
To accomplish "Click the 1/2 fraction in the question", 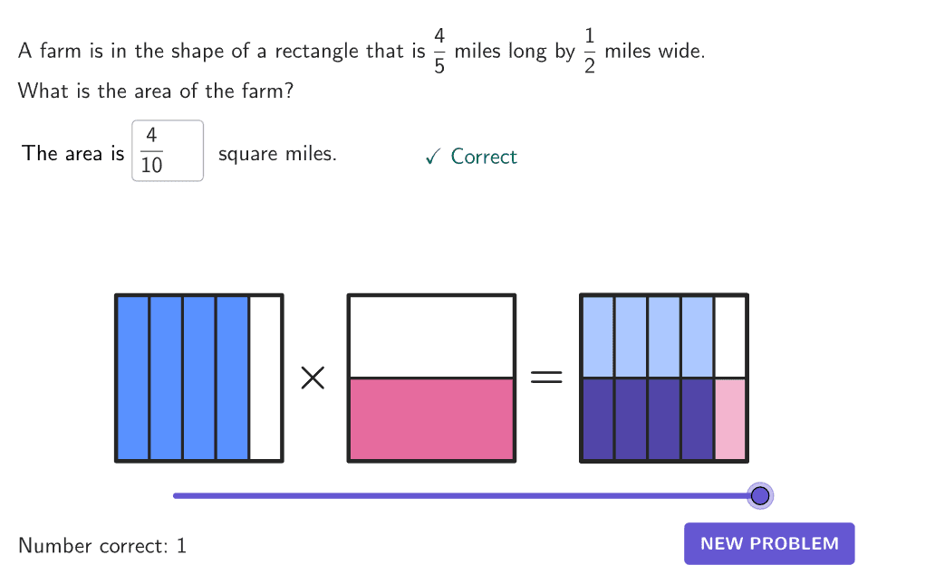I will pos(590,52).
